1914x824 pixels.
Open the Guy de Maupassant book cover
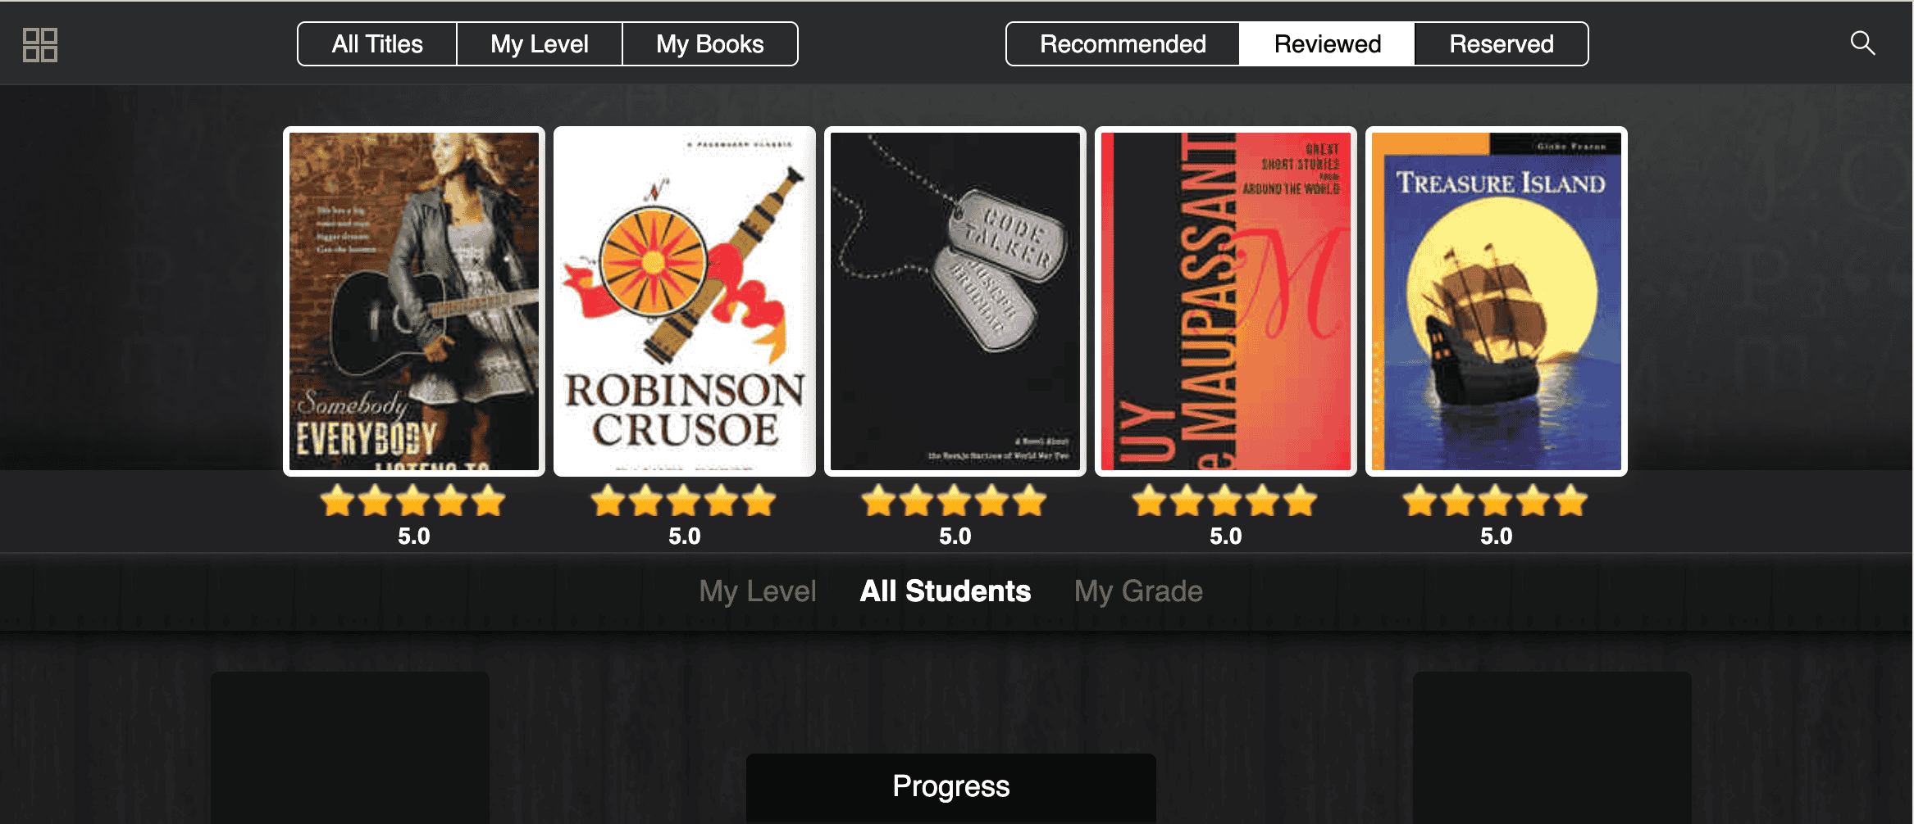pos(1226,301)
